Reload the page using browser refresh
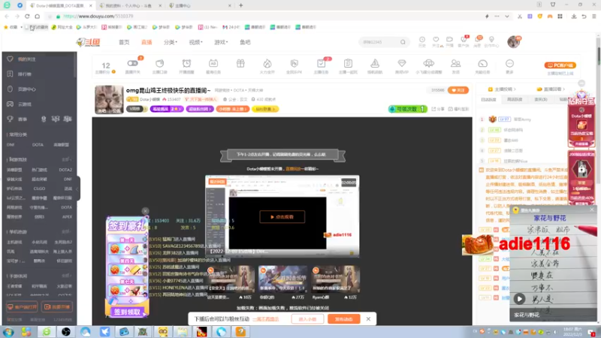Image resolution: width=601 pixels, height=338 pixels. (27, 16)
